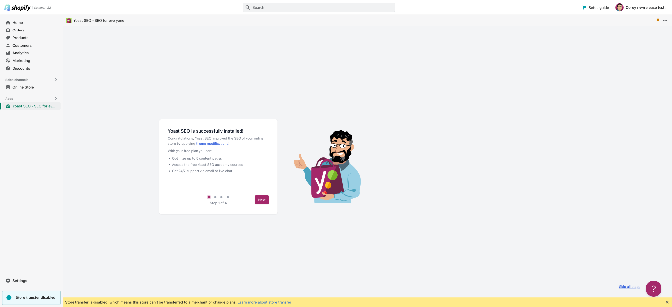672x307 pixels.
Task: Click the Store transfer disabled notice
Action: point(31,298)
